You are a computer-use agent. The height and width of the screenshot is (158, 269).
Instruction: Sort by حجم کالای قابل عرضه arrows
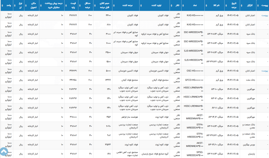(x=95, y=5)
